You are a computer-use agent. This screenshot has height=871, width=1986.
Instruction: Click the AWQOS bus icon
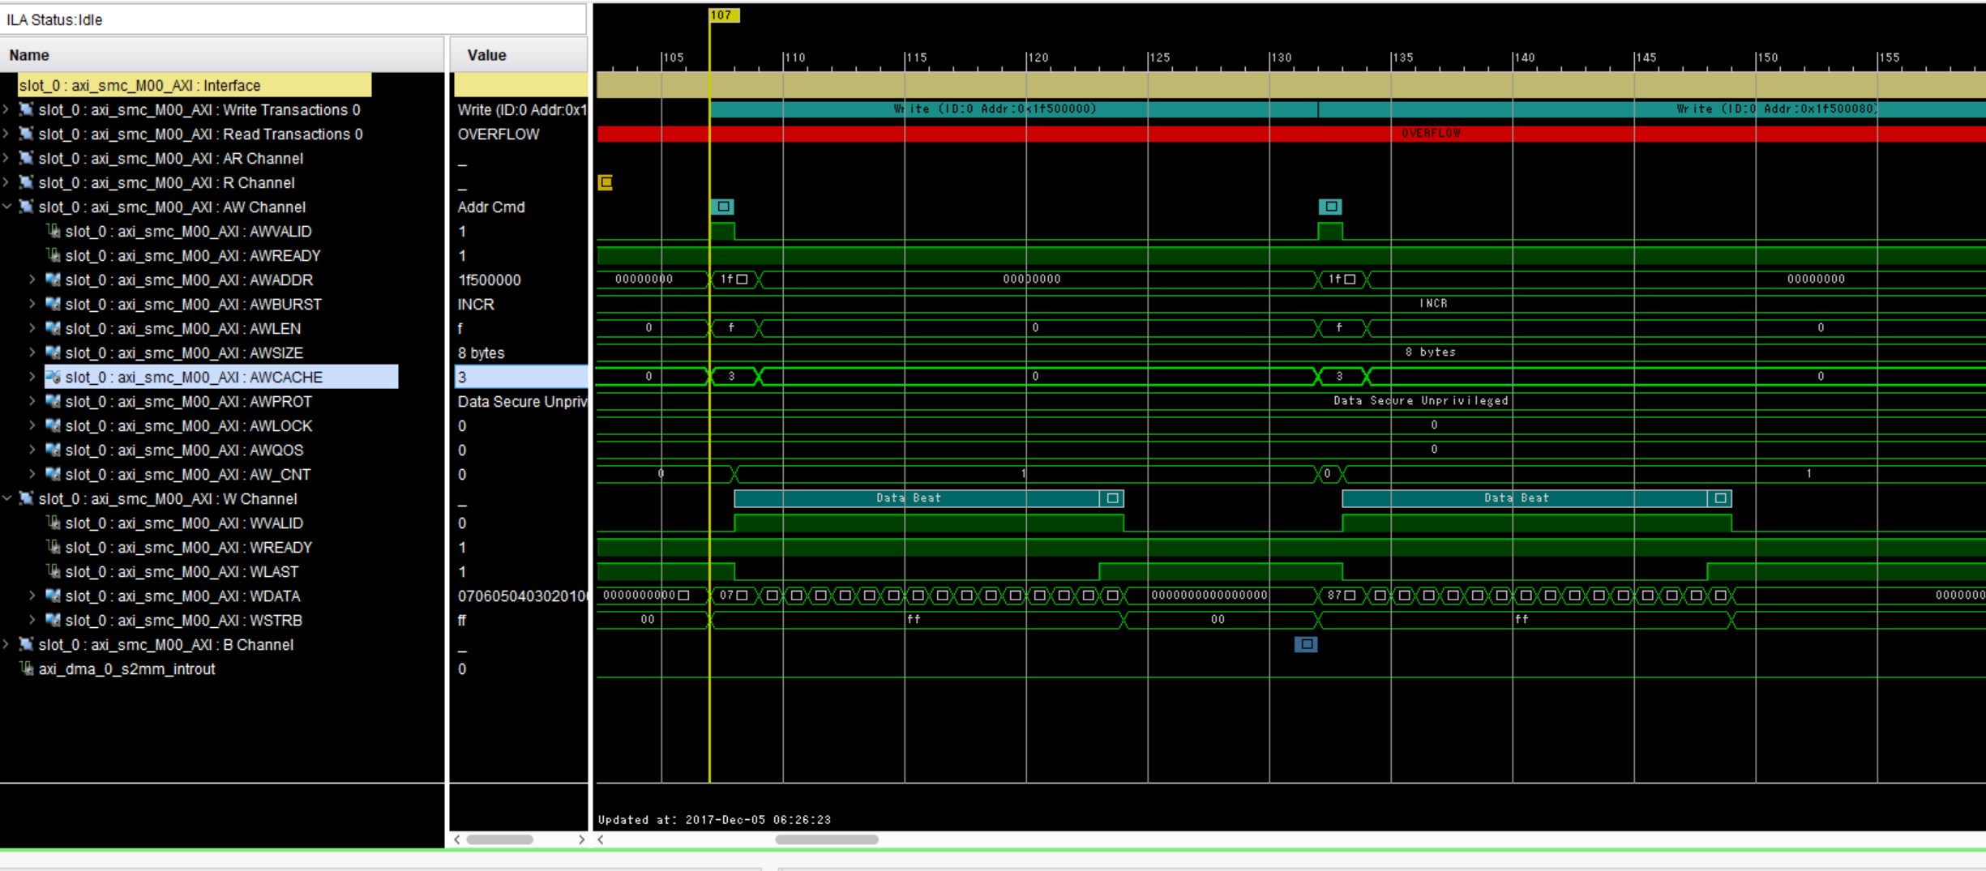(x=54, y=450)
